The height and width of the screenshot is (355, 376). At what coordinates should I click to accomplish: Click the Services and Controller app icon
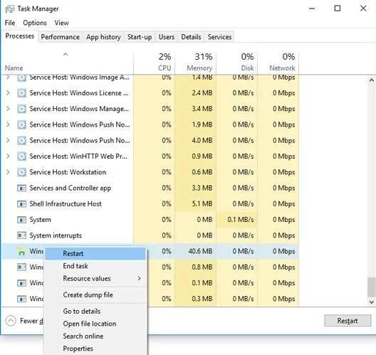click(21, 188)
